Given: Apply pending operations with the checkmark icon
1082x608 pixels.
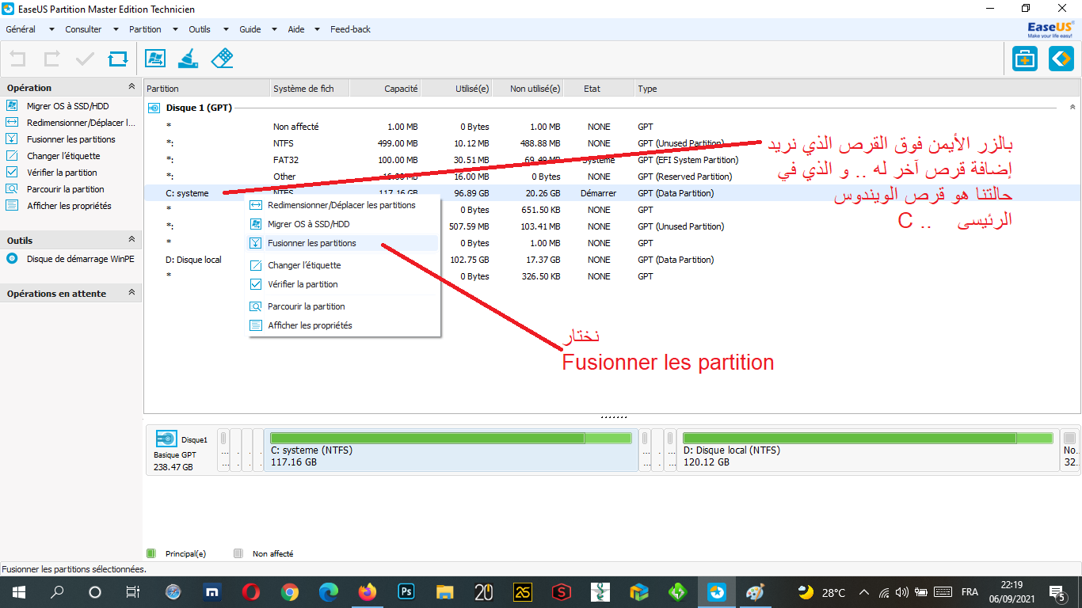Looking at the screenshot, I should coord(85,59).
